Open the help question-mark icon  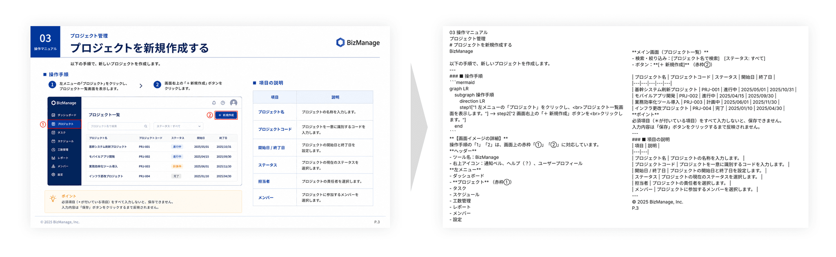(223, 103)
